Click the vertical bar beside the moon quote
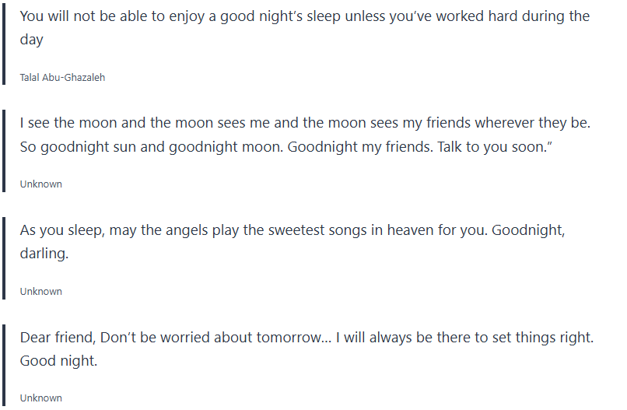 [x=4, y=149]
